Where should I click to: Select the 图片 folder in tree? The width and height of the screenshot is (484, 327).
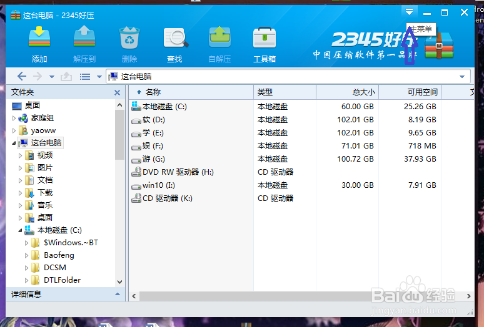[x=45, y=167]
